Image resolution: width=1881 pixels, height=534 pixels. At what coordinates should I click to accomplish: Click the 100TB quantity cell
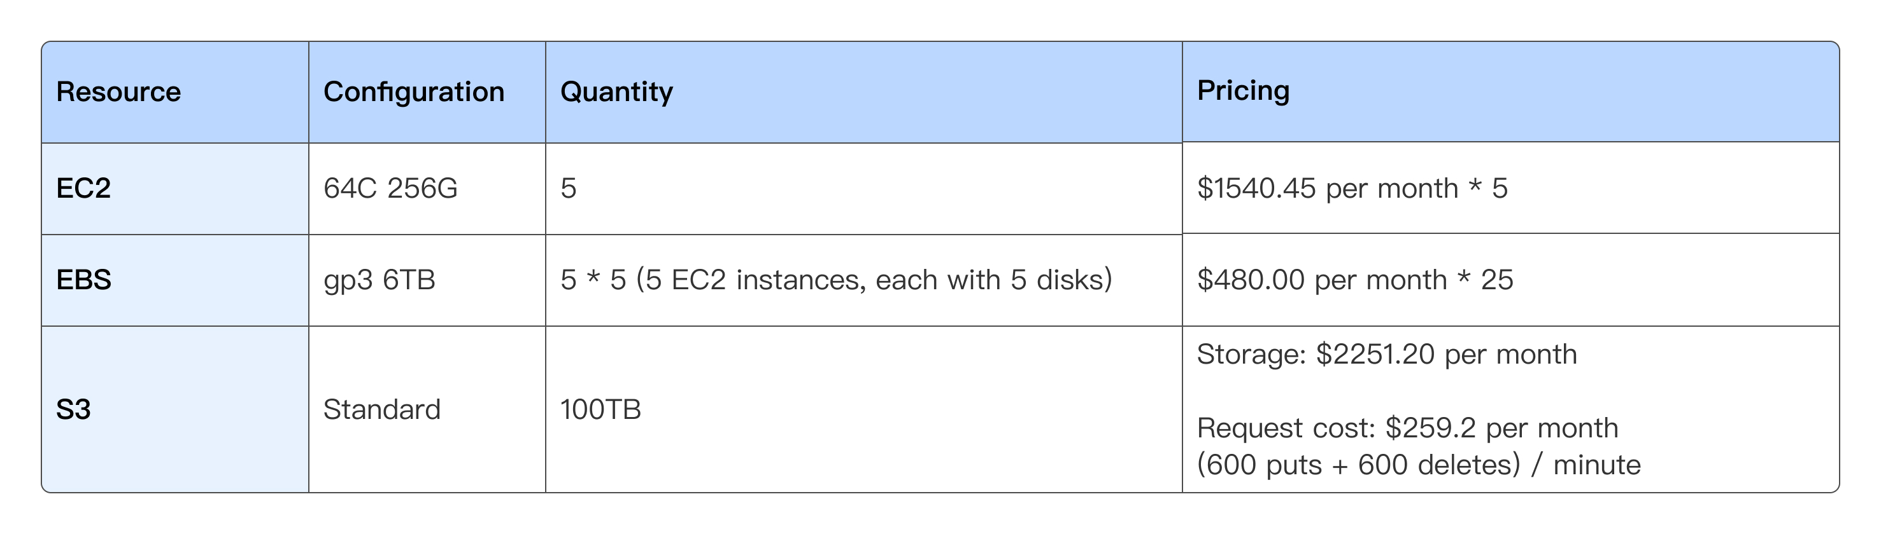click(600, 409)
